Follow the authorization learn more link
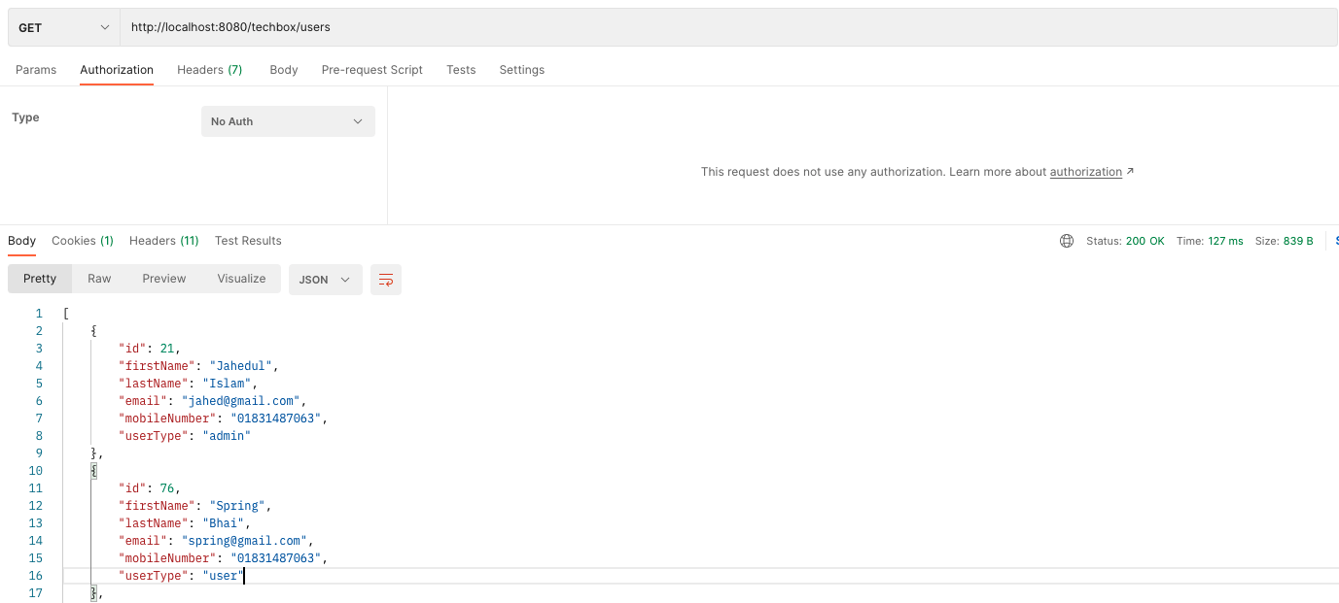The image size is (1339, 603). coord(1086,172)
